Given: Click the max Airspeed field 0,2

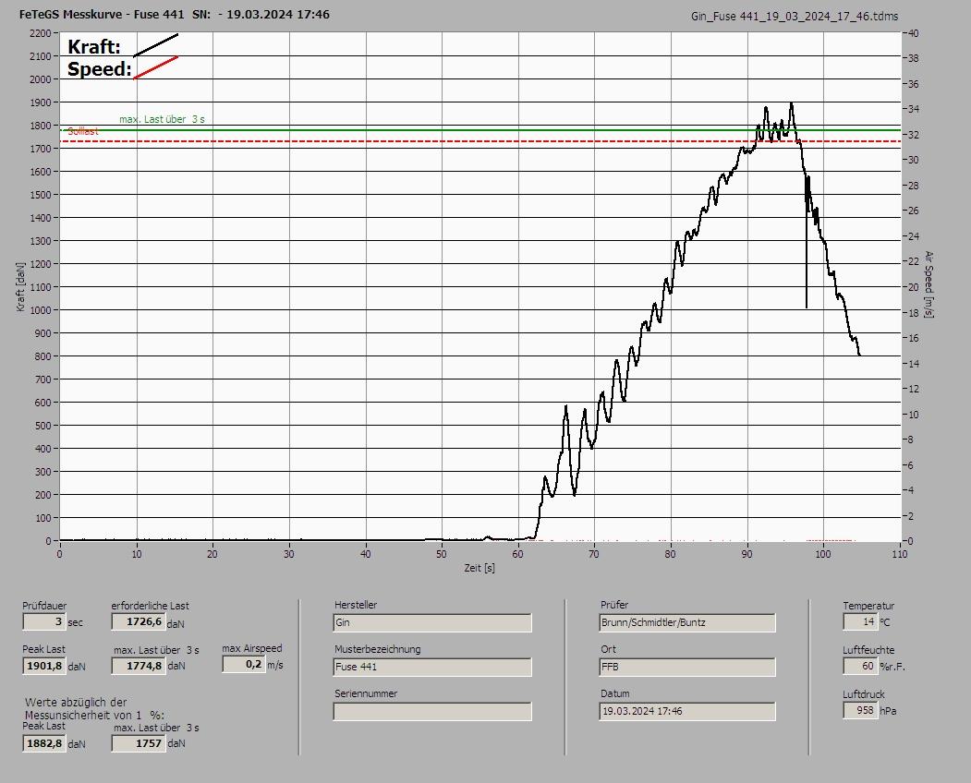Looking at the screenshot, I should (244, 664).
